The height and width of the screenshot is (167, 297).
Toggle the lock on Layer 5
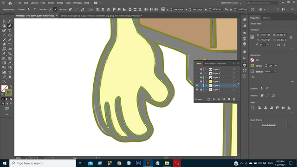tap(201, 82)
